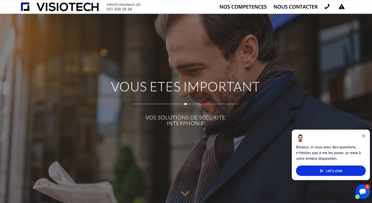Screen dimensions: 372x203
Task: Open the NOS COMPETENCES menu item
Action: tap(243, 7)
